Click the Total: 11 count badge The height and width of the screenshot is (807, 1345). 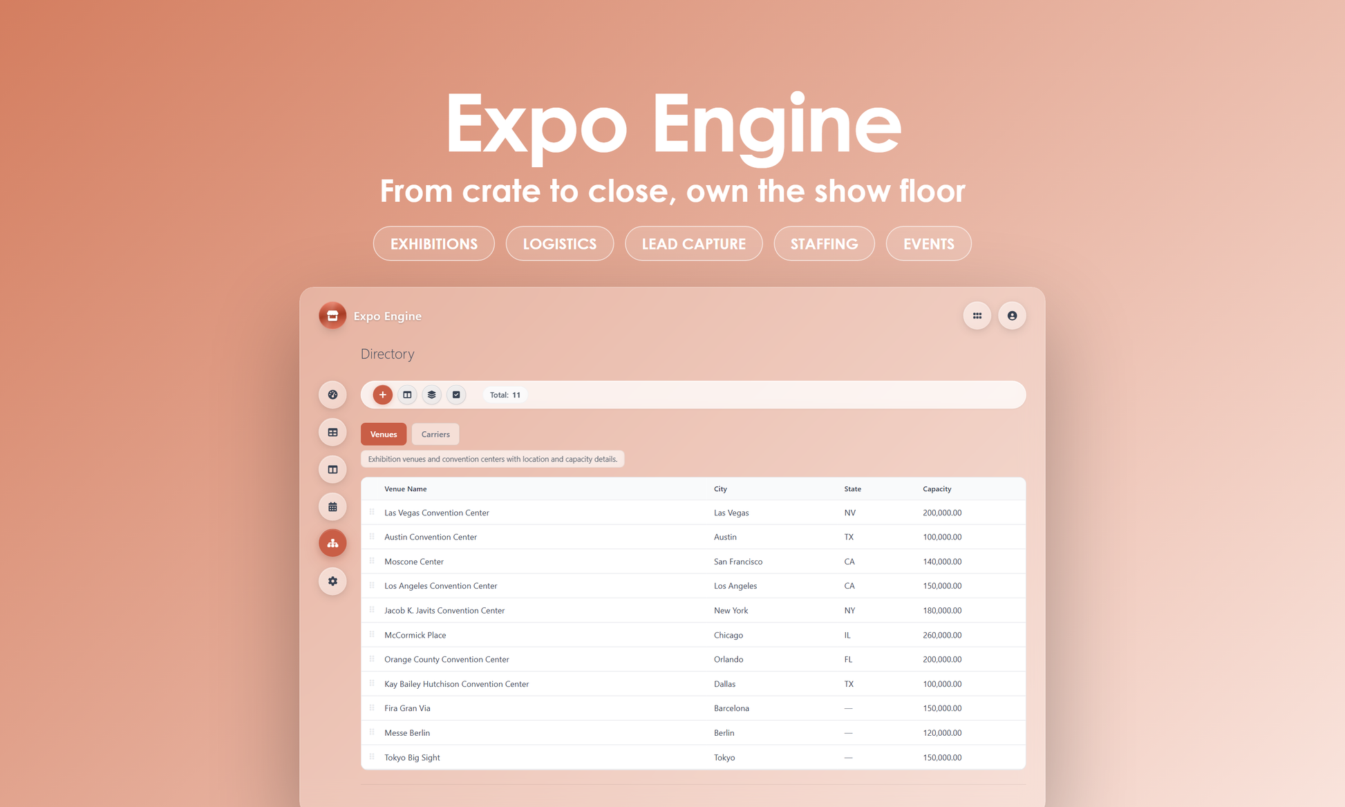click(x=505, y=395)
